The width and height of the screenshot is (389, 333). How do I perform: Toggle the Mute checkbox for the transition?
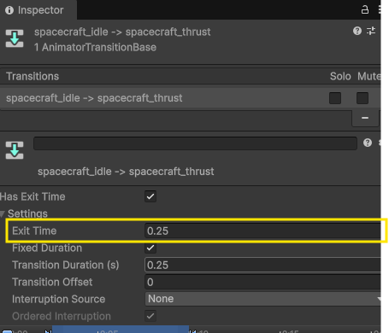click(x=362, y=98)
